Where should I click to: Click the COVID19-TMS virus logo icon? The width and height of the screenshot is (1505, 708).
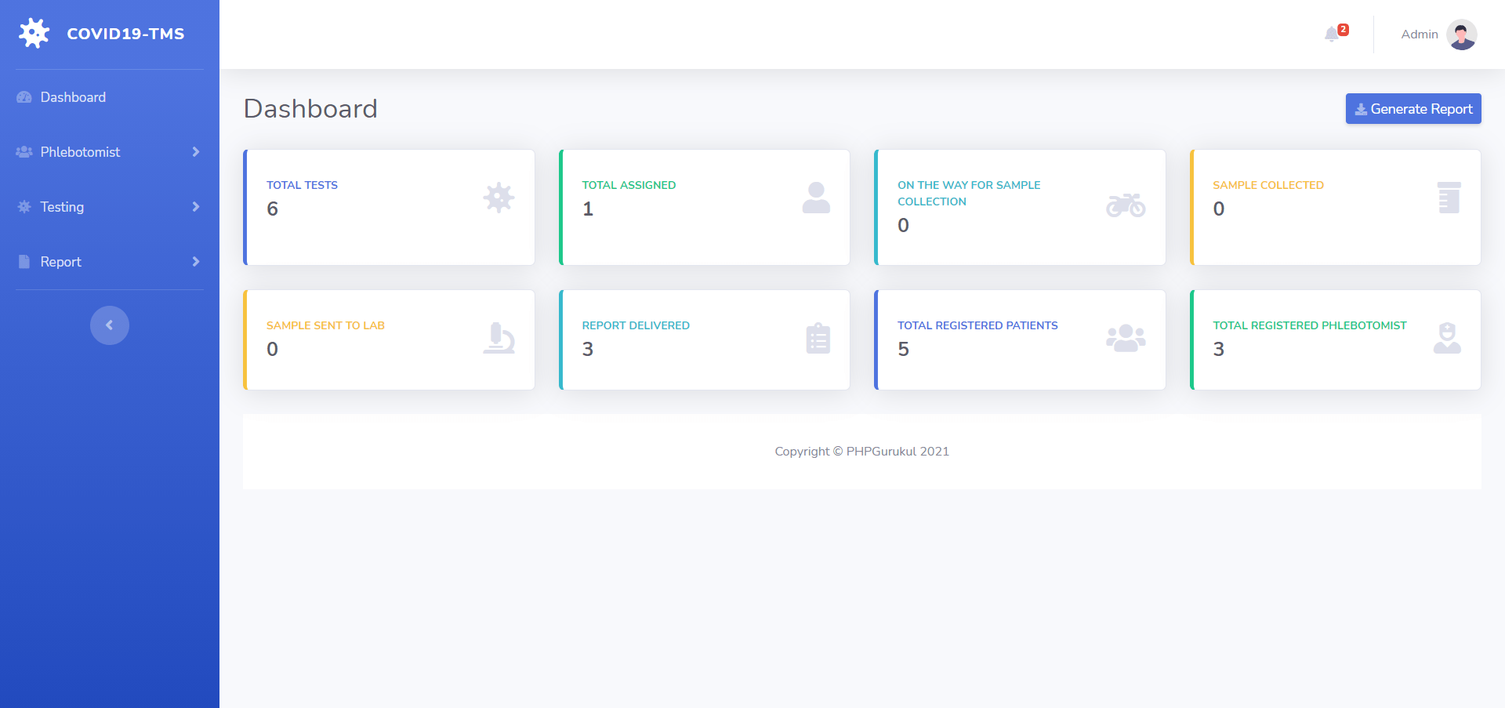[34, 34]
